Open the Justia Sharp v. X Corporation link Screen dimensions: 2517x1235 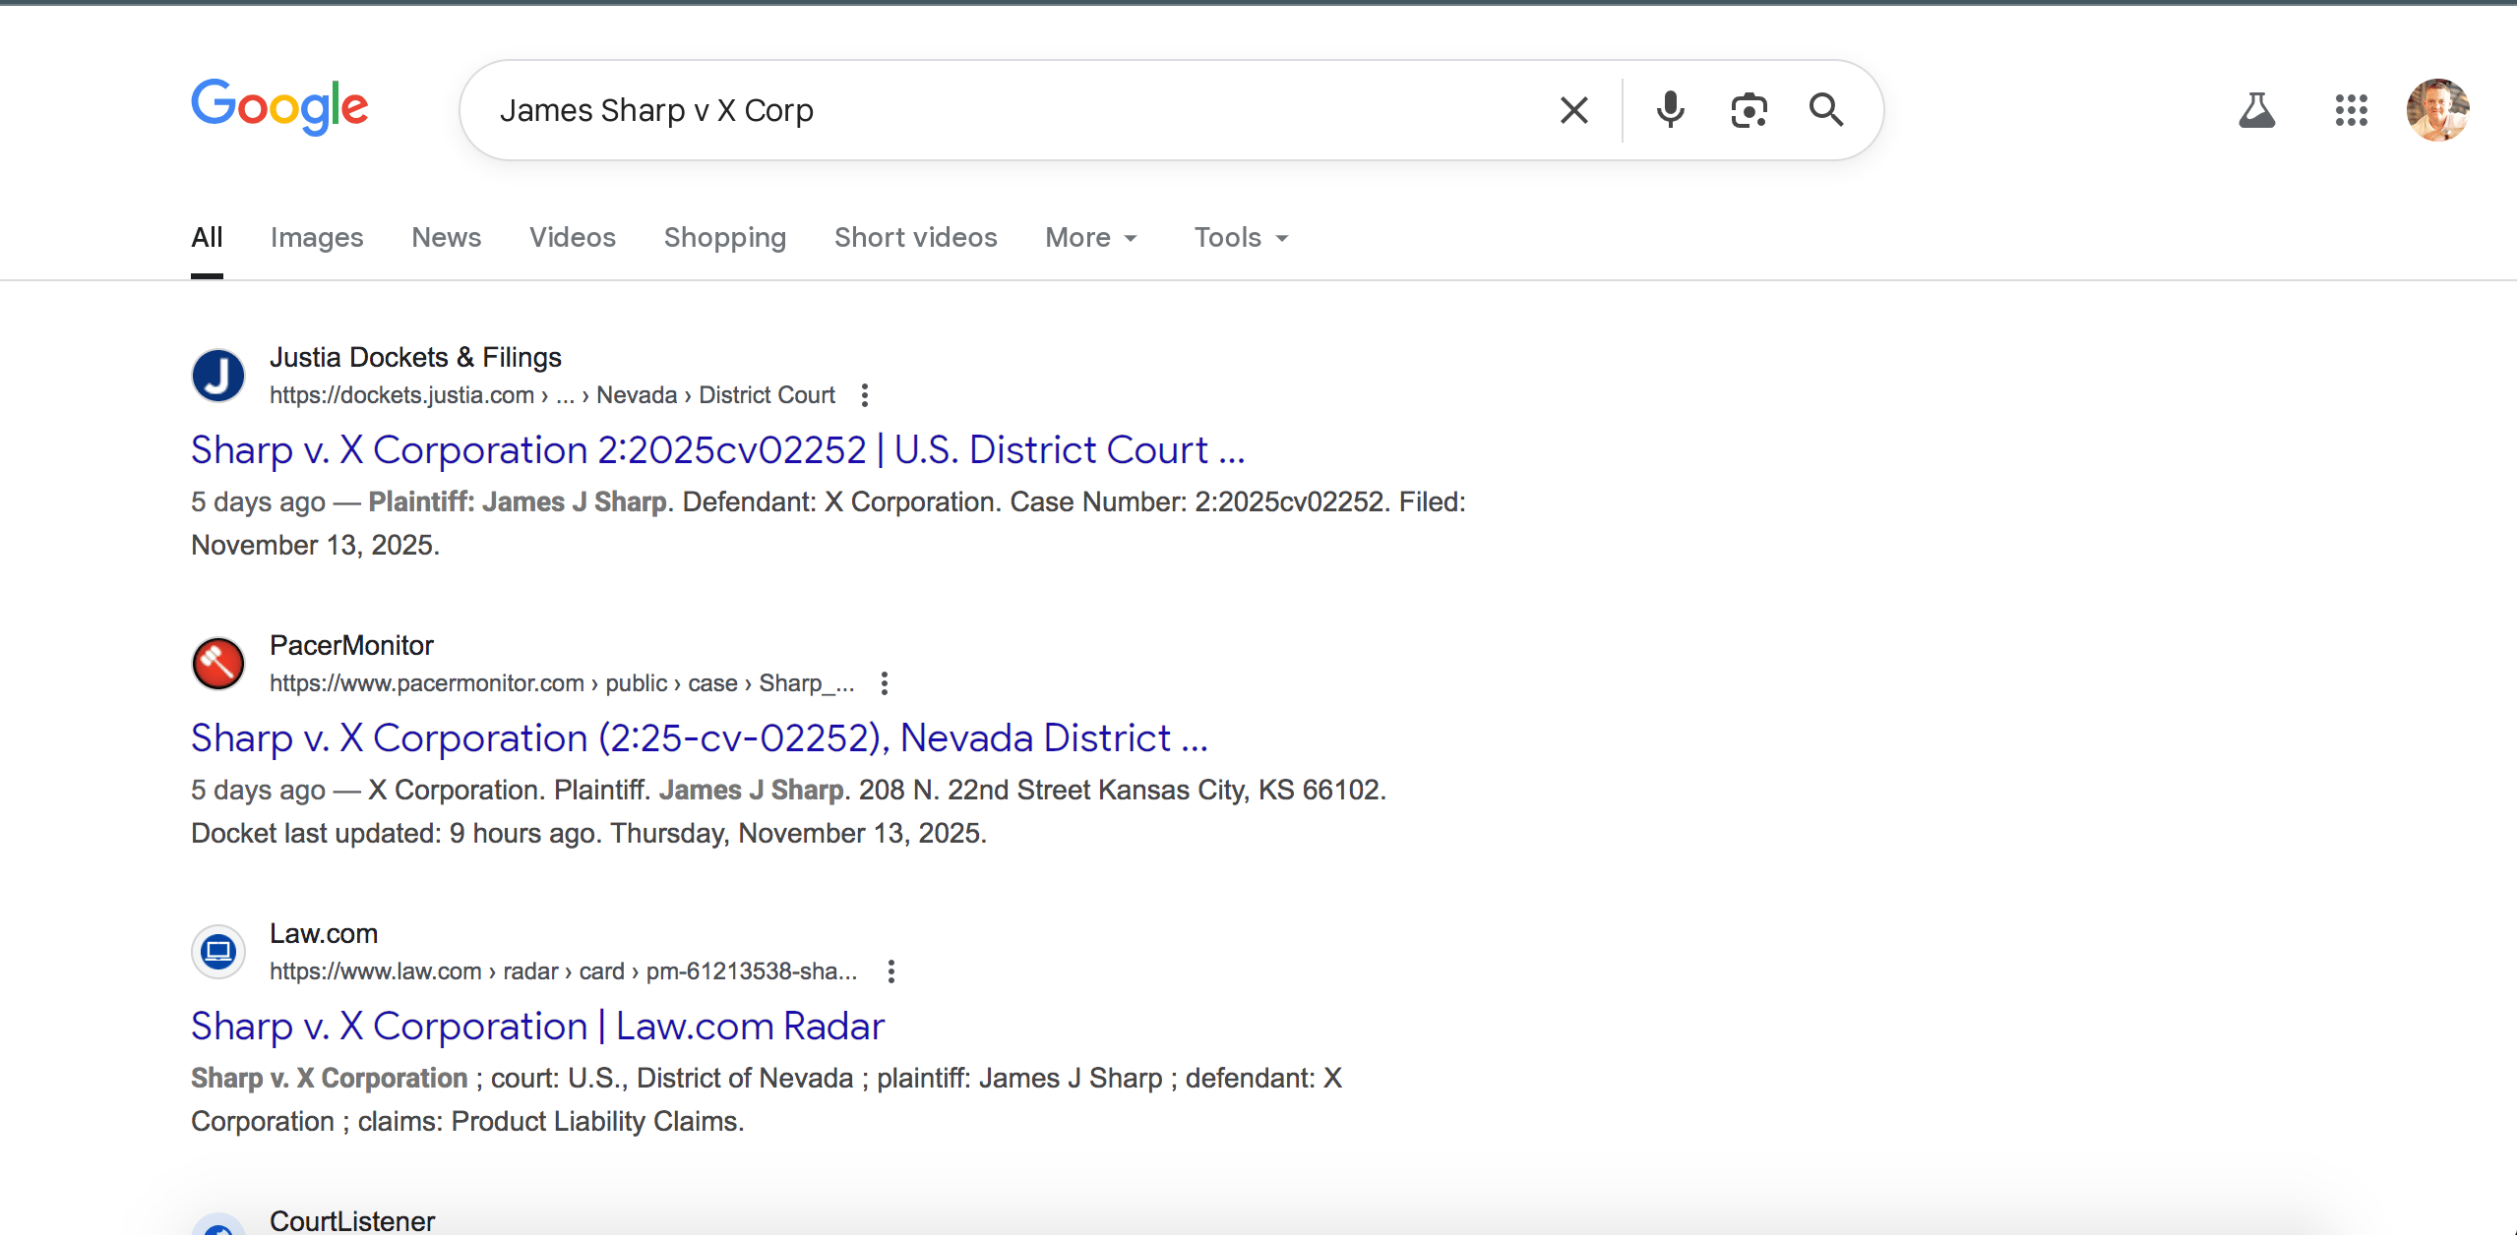click(717, 450)
